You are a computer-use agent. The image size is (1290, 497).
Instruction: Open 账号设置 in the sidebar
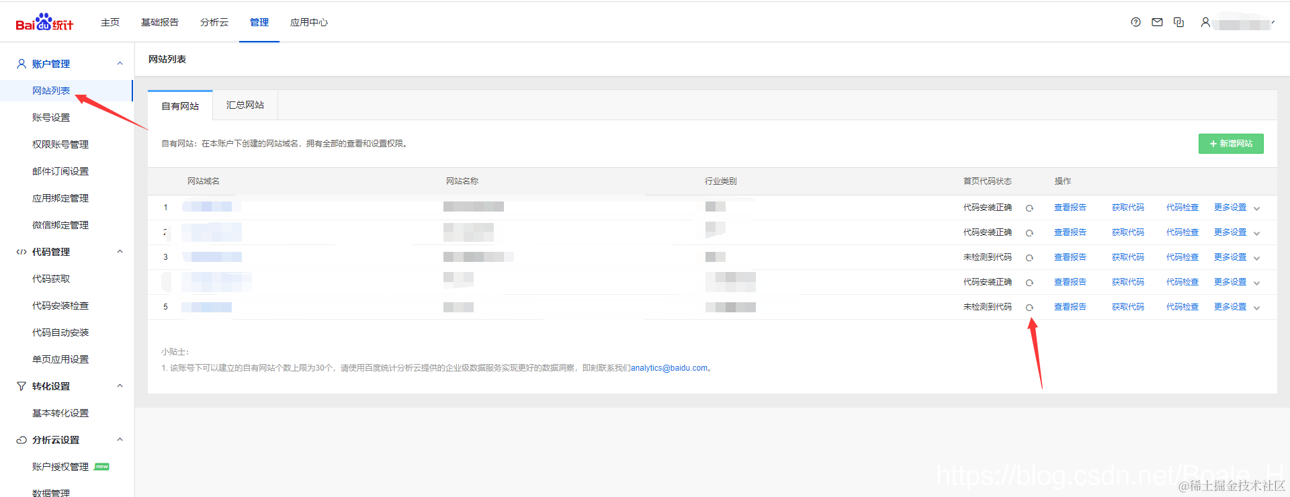click(51, 118)
